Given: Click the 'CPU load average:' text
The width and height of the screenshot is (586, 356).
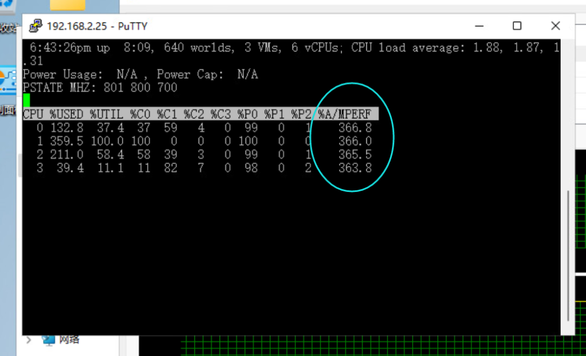Looking at the screenshot, I should point(407,48).
